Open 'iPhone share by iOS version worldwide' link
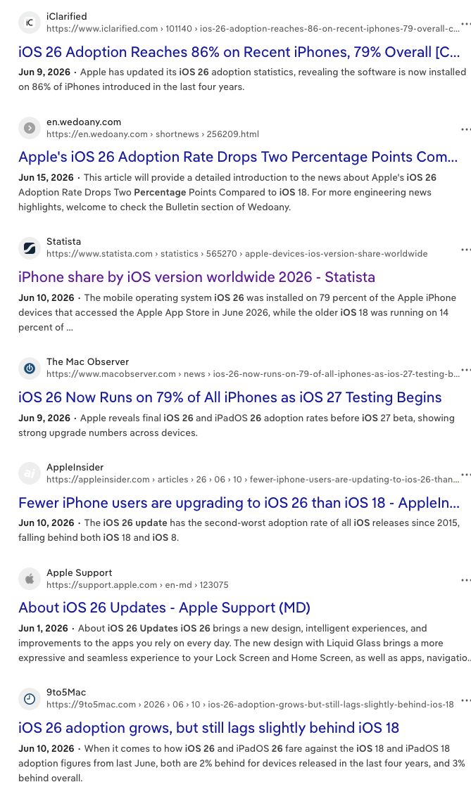The width and height of the screenshot is (471, 801). [x=197, y=277]
